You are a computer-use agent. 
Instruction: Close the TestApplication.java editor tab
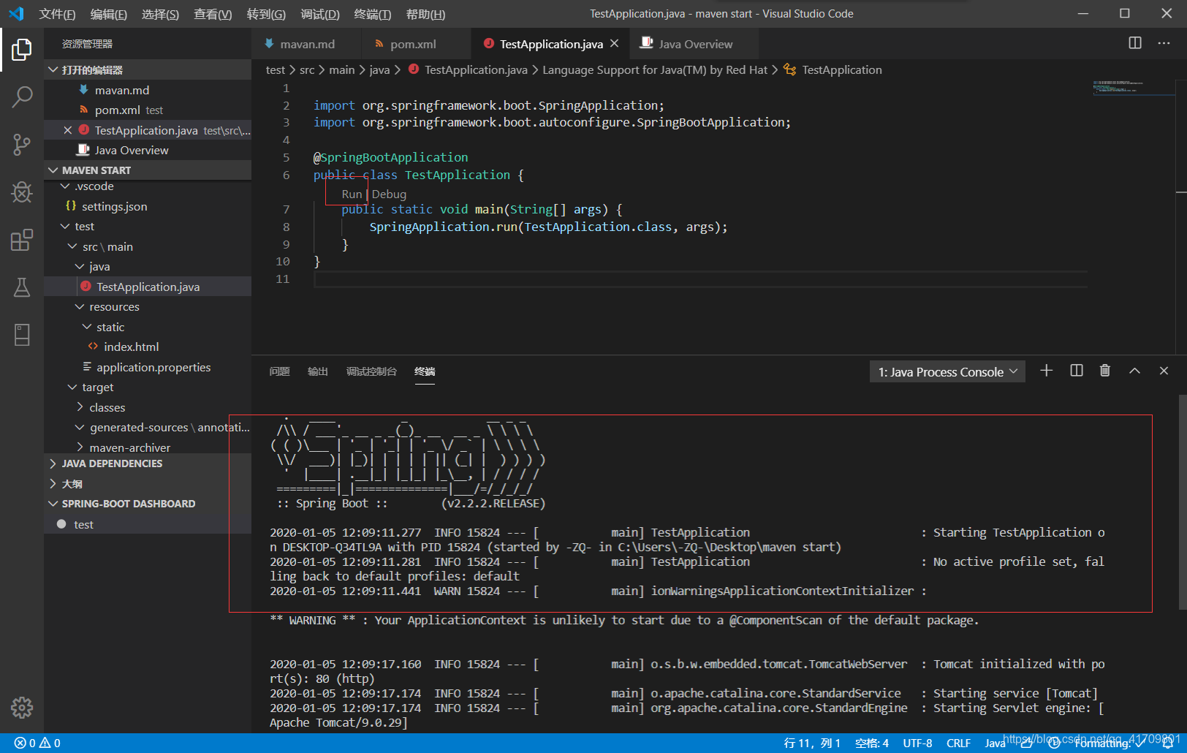click(615, 44)
